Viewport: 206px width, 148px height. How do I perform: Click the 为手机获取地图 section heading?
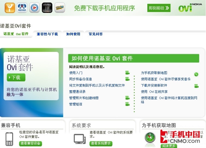pos(159,125)
